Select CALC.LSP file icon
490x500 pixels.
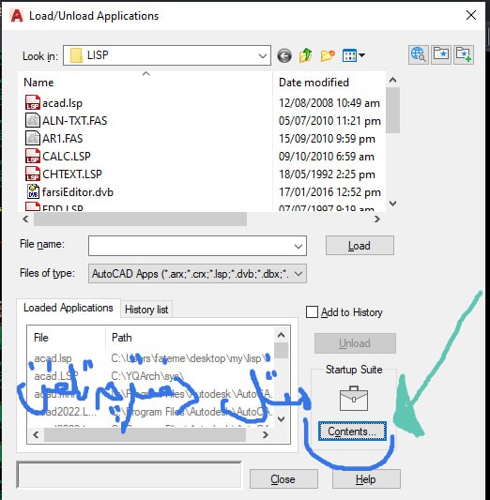click(x=33, y=157)
